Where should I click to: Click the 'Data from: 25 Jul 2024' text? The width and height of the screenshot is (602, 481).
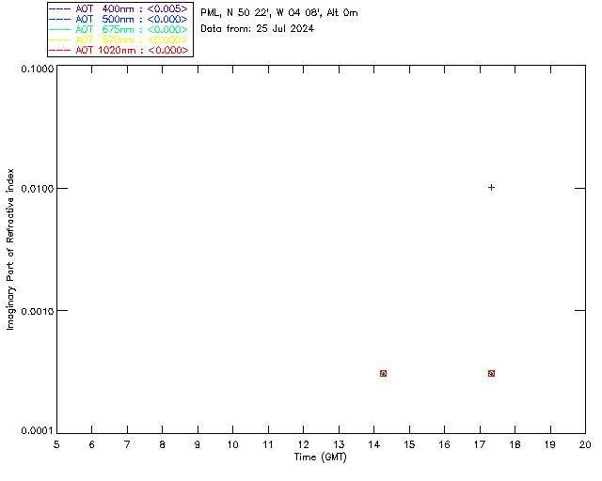(x=257, y=29)
